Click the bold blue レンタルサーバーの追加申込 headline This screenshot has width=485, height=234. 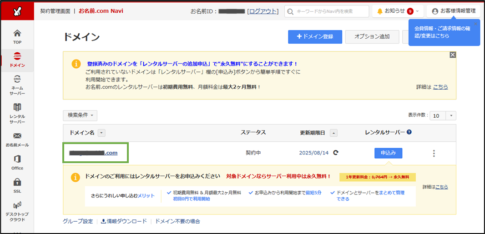pos(192,64)
